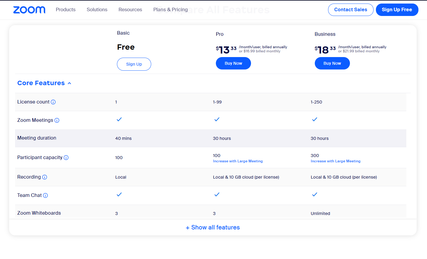
Task: Click info icon beside Zoom Meetings
Action: (x=57, y=120)
